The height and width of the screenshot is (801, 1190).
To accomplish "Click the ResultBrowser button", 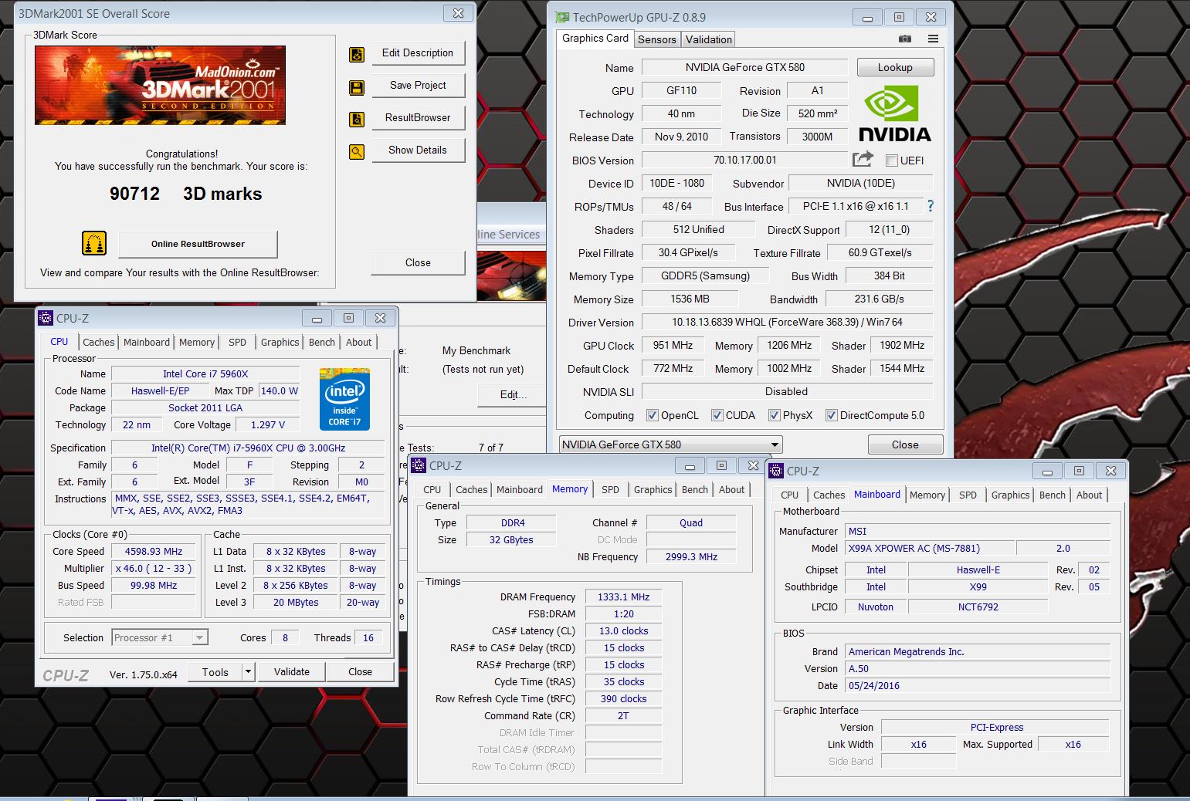I will 418,118.
